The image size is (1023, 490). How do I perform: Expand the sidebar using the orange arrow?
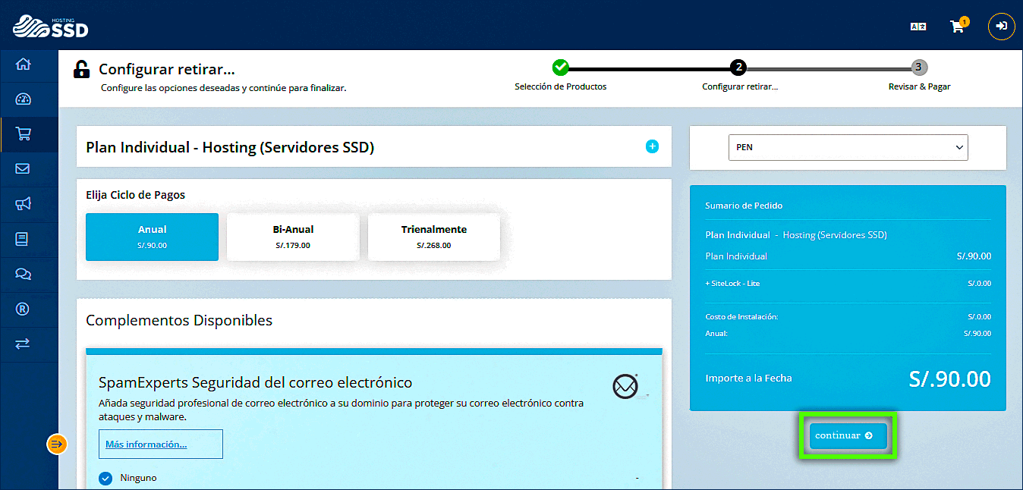(x=56, y=444)
